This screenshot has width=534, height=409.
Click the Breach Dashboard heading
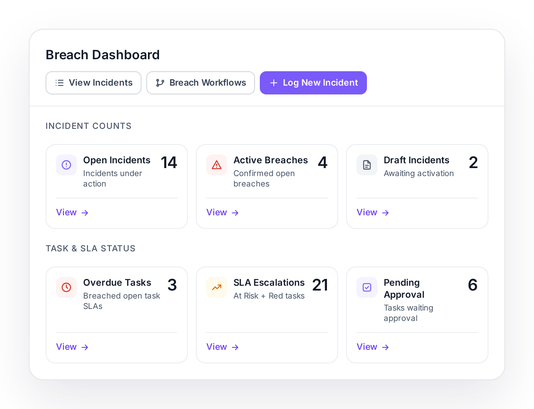point(103,55)
